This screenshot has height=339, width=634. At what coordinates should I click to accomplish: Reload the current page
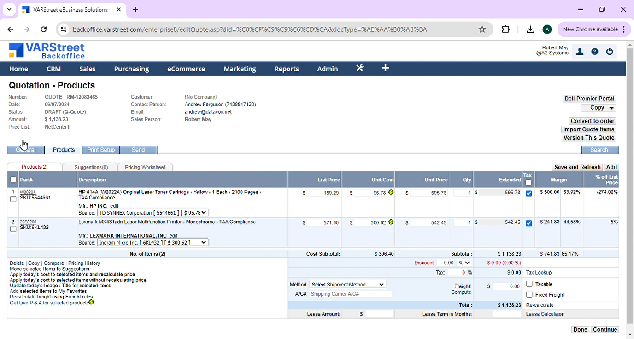44,29
